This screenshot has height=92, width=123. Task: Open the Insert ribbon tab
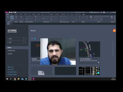(x=12, y=14)
